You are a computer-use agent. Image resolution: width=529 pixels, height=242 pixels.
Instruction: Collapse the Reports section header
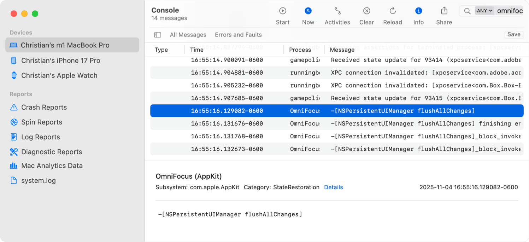[20, 94]
